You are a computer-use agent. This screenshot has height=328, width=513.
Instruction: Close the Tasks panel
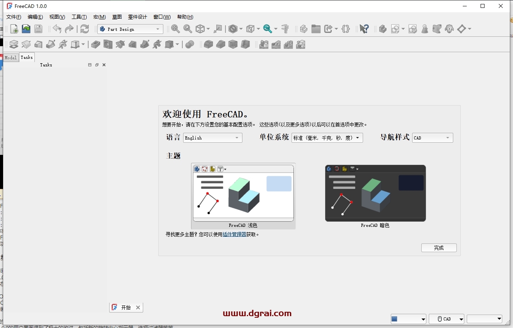[x=104, y=65]
